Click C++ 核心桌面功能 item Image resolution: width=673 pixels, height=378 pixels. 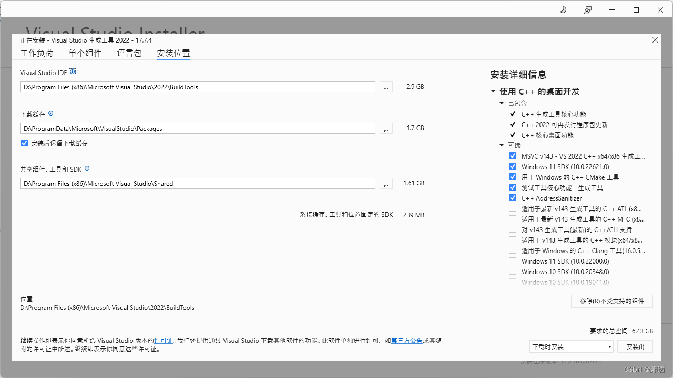tap(547, 135)
